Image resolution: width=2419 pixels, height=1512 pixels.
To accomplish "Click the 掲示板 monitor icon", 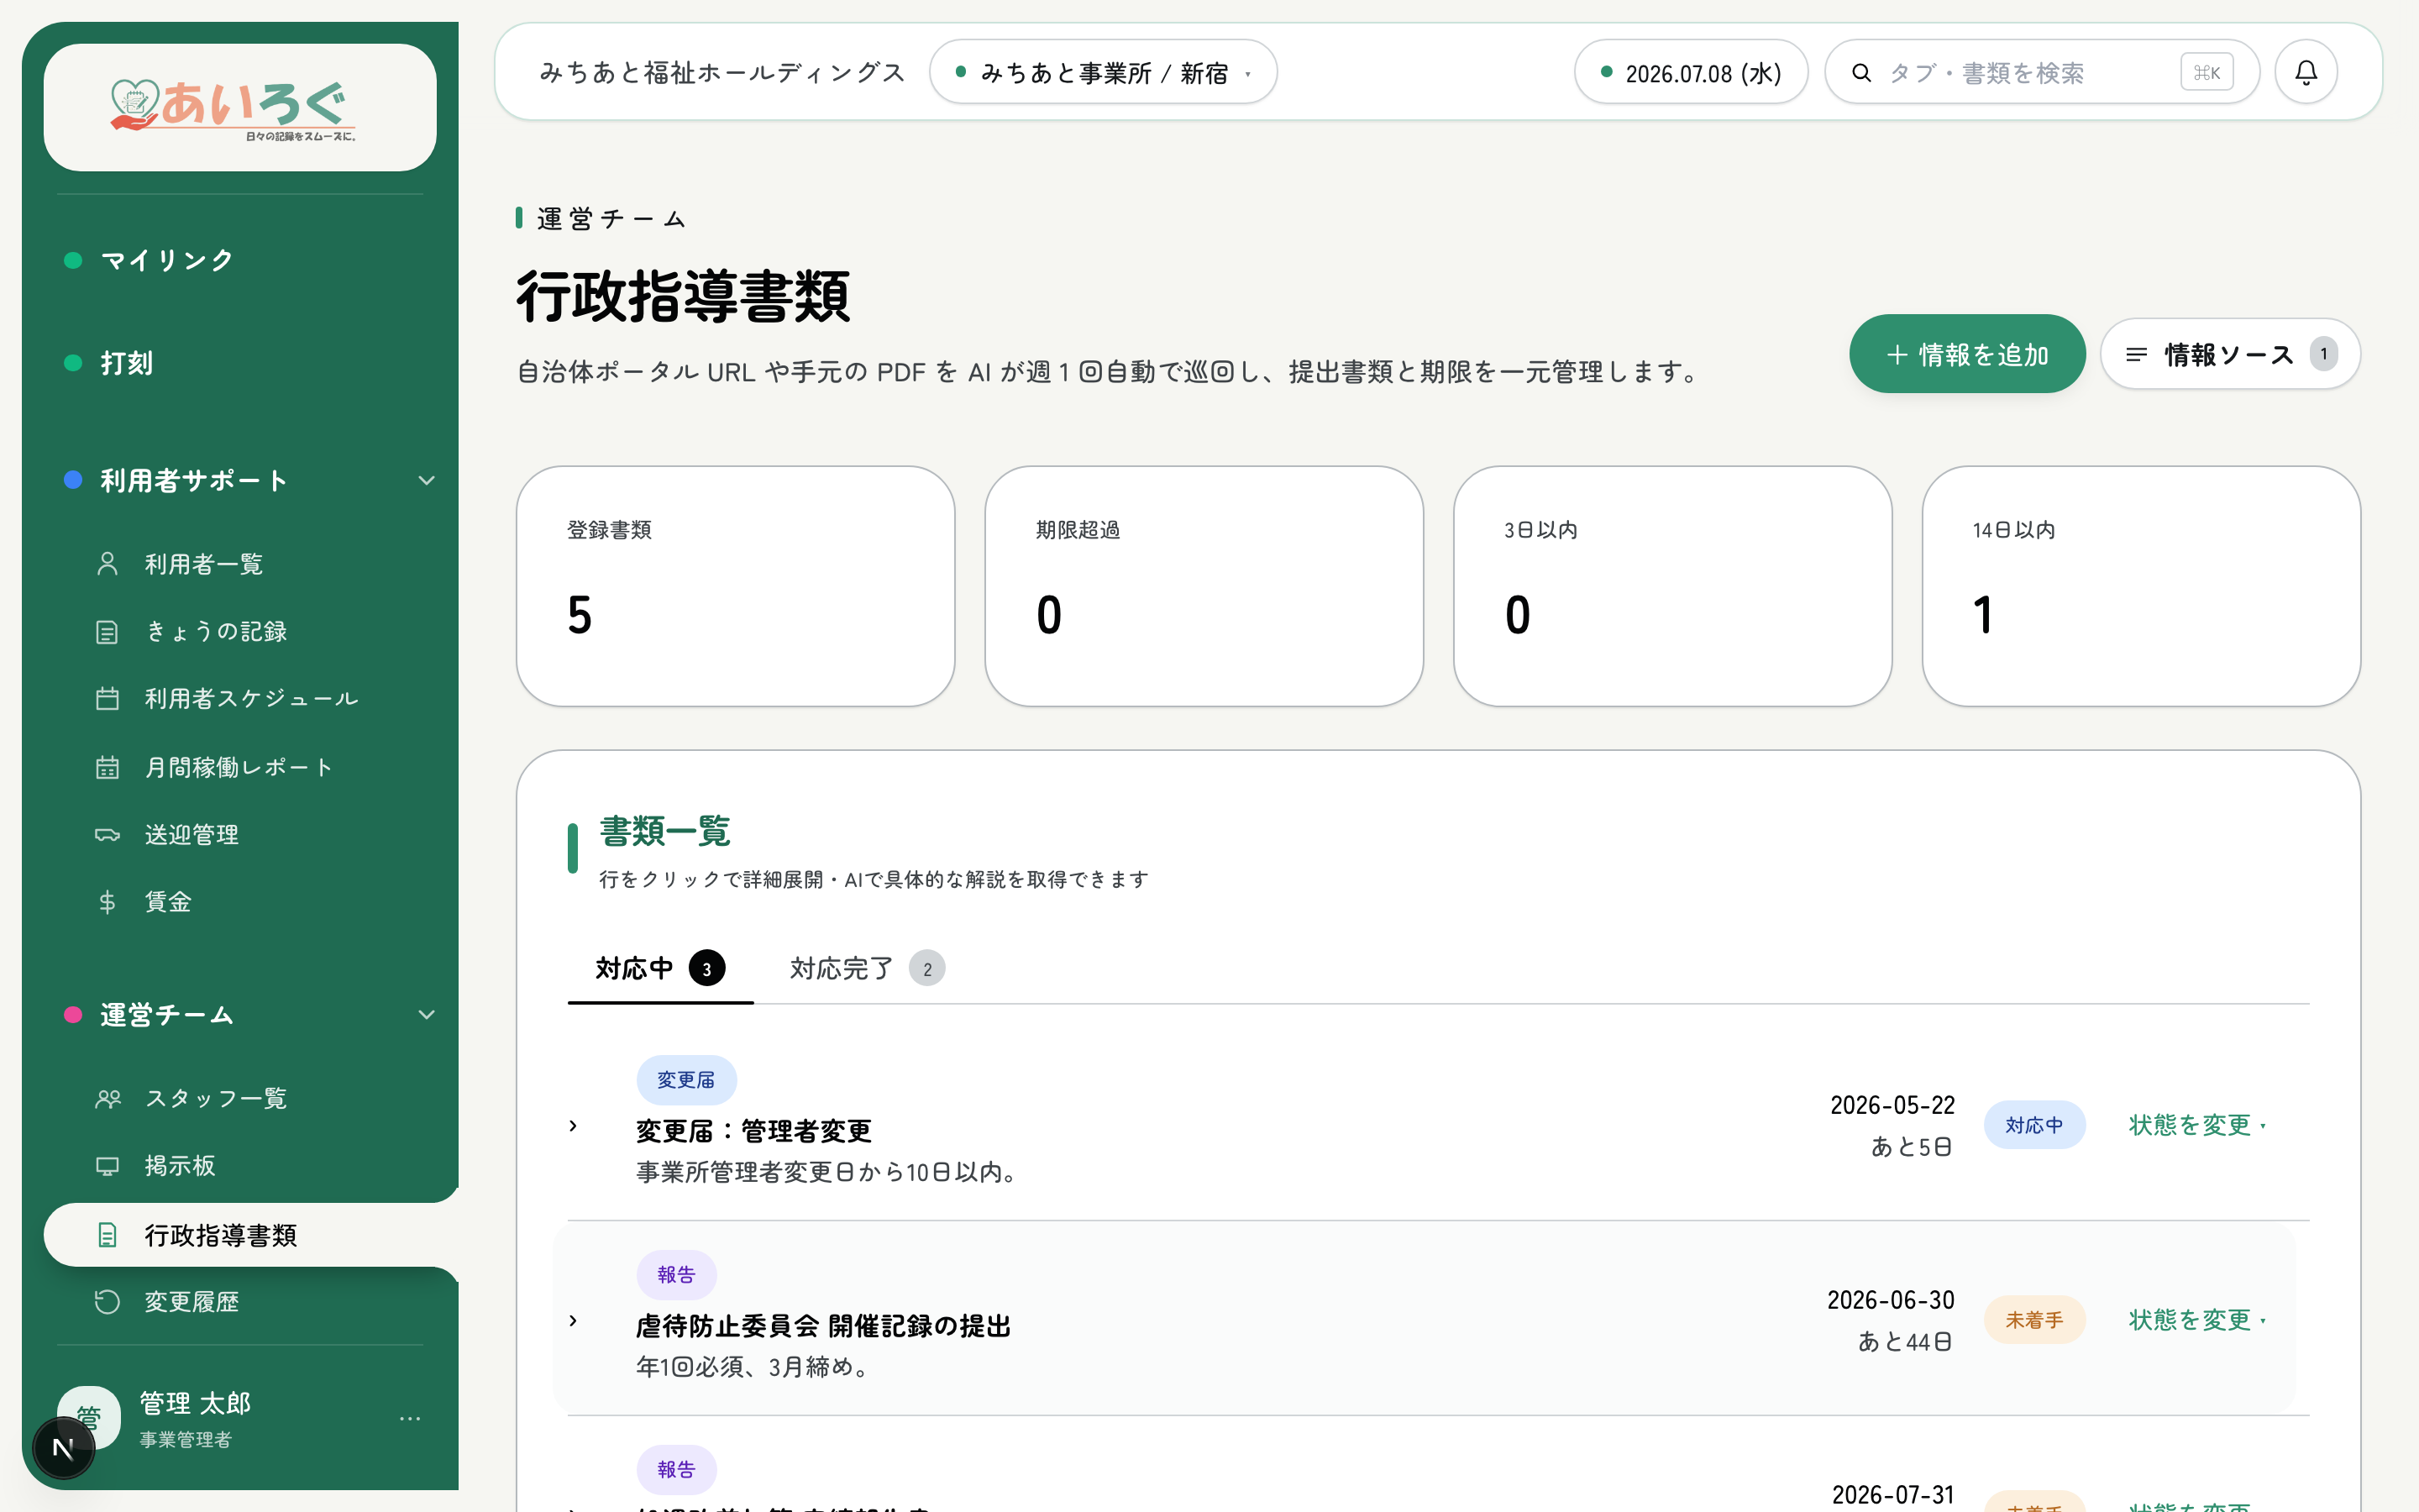I will tap(107, 1166).
